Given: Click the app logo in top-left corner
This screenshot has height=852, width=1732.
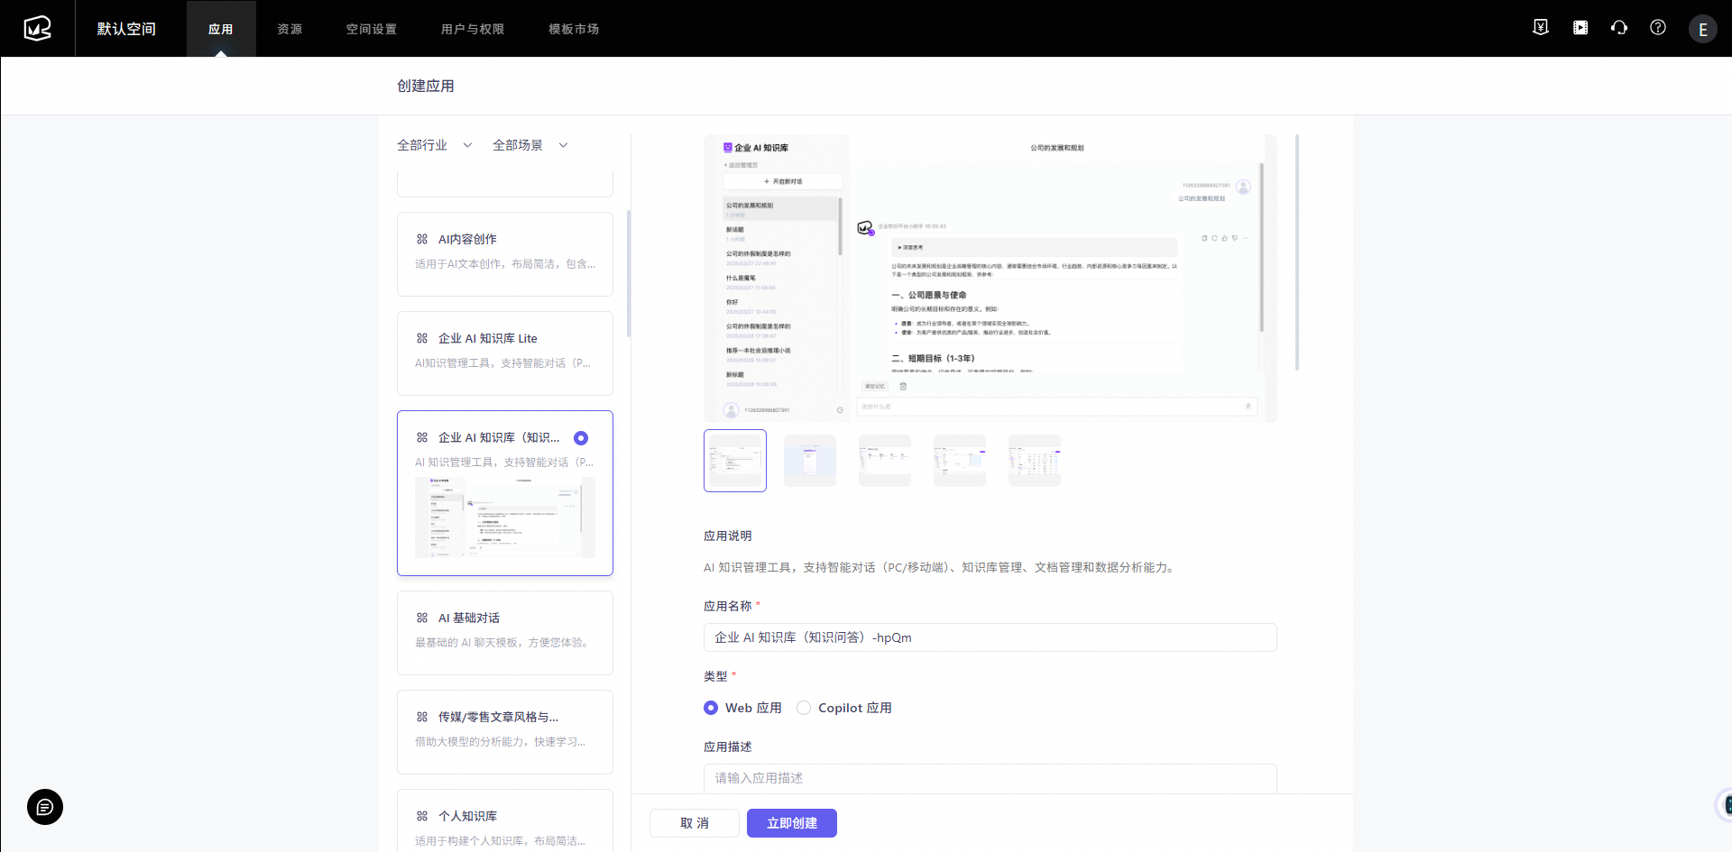Looking at the screenshot, I should click(x=37, y=29).
